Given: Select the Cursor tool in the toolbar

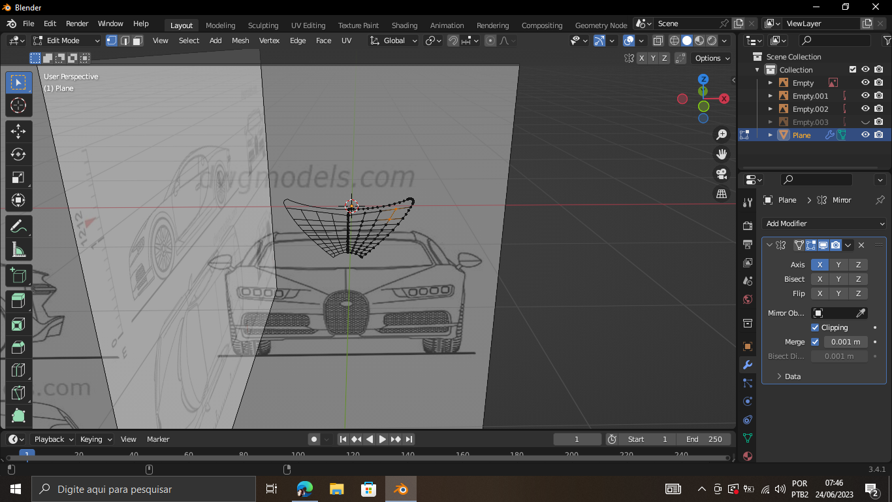Looking at the screenshot, I should pos(18,105).
